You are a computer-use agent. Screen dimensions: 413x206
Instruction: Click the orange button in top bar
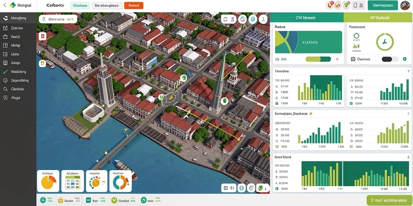coord(133,5)
